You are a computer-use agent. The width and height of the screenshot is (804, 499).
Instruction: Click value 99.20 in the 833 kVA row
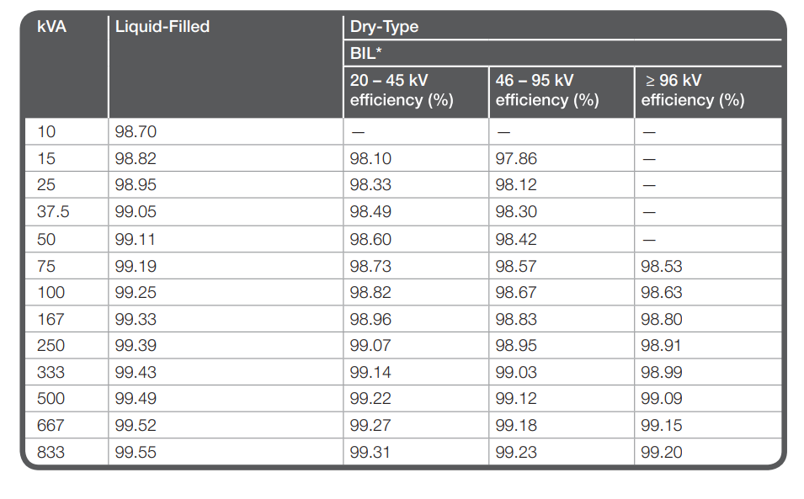coord(662,453)
